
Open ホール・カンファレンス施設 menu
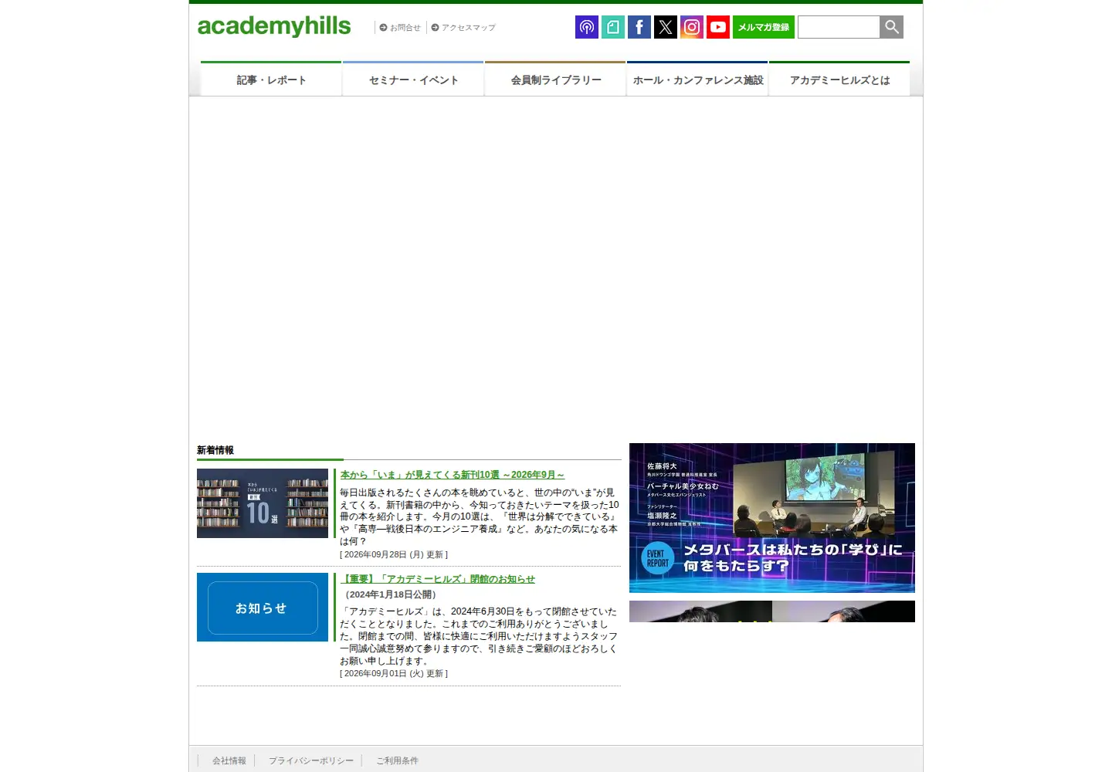tap(697, 79)
